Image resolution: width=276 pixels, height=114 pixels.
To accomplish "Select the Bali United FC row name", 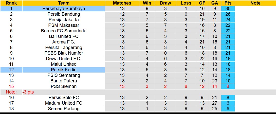I will [64, 36].
